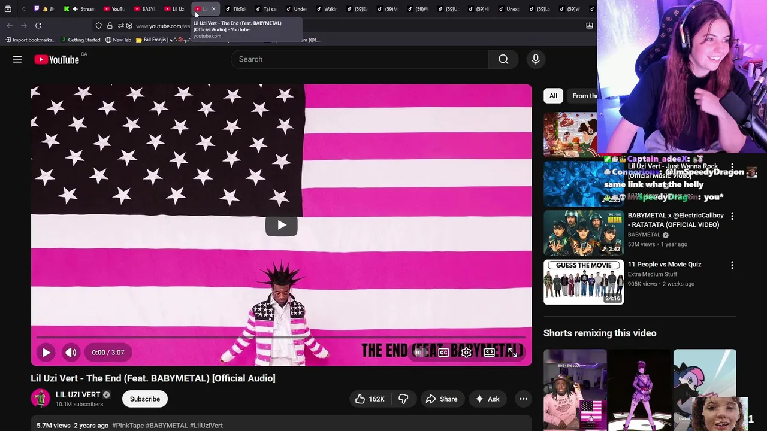Click the #BABYMETAL hashtag
The height and width of the screenshot is (431, 767).
click(167, 426)
